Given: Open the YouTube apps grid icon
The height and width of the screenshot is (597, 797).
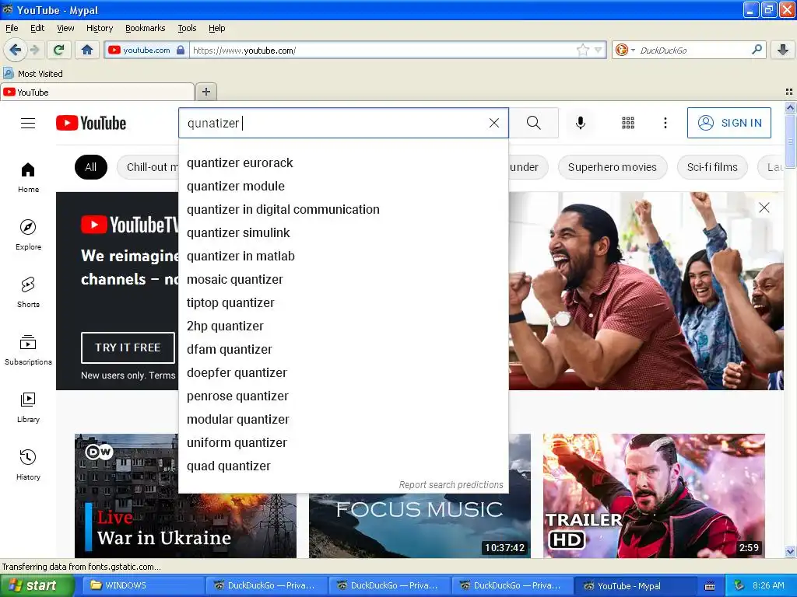Looking at the screenshot, I should tap(628, 123).
